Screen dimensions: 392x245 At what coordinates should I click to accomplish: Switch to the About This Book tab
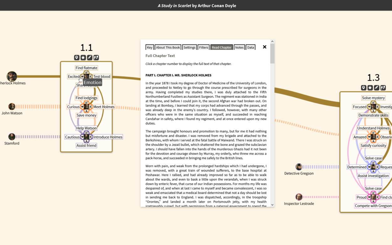(168, 47)
